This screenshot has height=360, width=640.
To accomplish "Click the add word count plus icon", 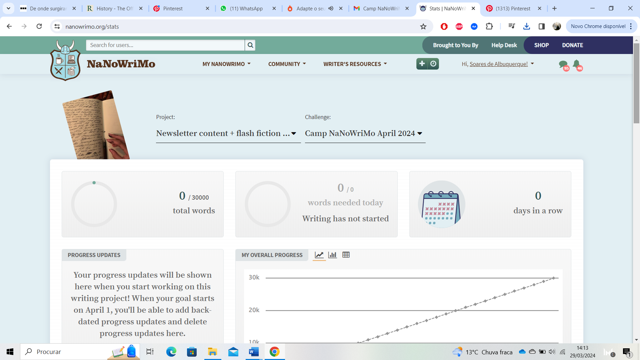I will click(422, 64).
